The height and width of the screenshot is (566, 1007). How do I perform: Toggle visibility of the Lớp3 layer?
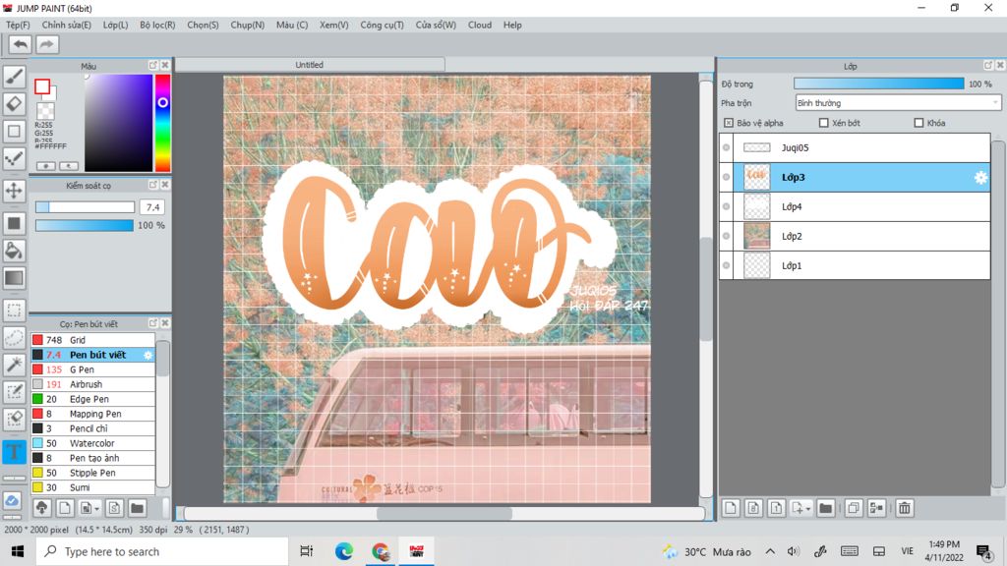727,177
